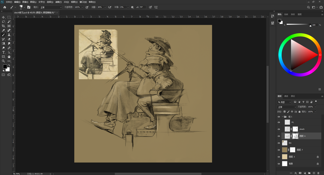Open flow 38% dropdown arrow
Image resolution: width=324 pixels, height=175 pixels.
click(x=105, y=7)
